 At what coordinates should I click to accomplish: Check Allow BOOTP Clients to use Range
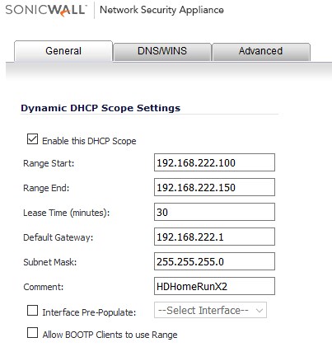point(32,333)
